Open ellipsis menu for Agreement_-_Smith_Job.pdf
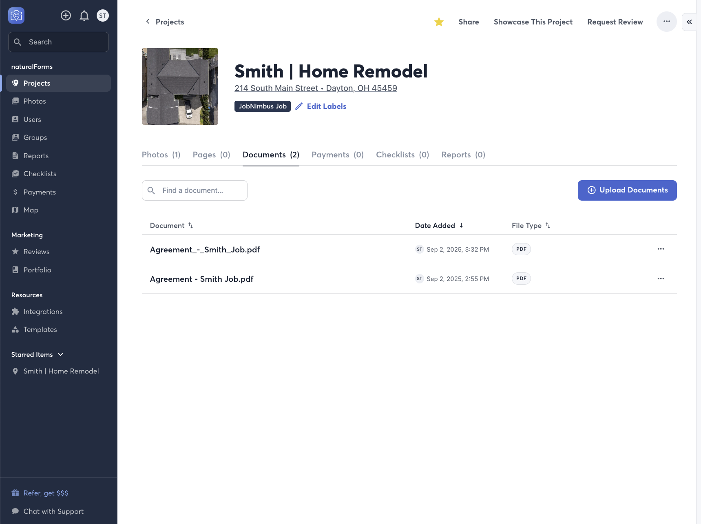Viewport: 701px width, 524px height. [x=661, y=249]
